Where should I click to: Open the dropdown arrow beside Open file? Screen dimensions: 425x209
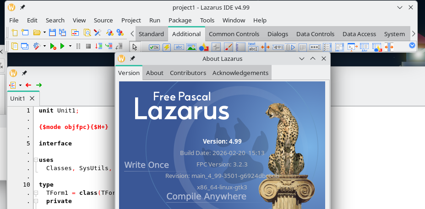(44, 32)
